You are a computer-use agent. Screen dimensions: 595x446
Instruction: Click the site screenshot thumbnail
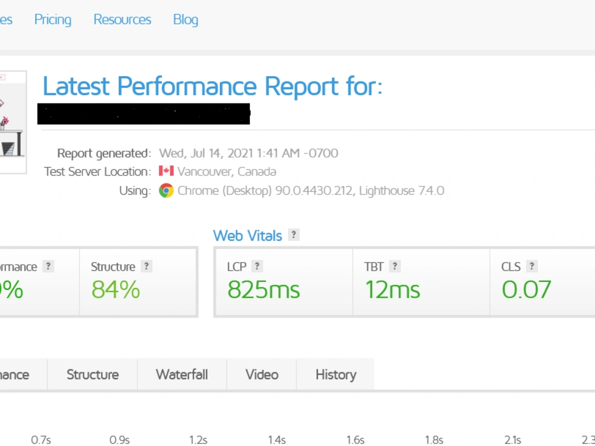pos(12,122)
